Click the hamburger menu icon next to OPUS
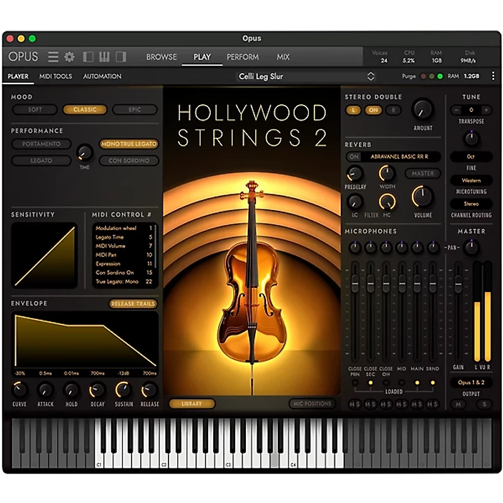The image size is (503, 503). click(x=53, y=56)
